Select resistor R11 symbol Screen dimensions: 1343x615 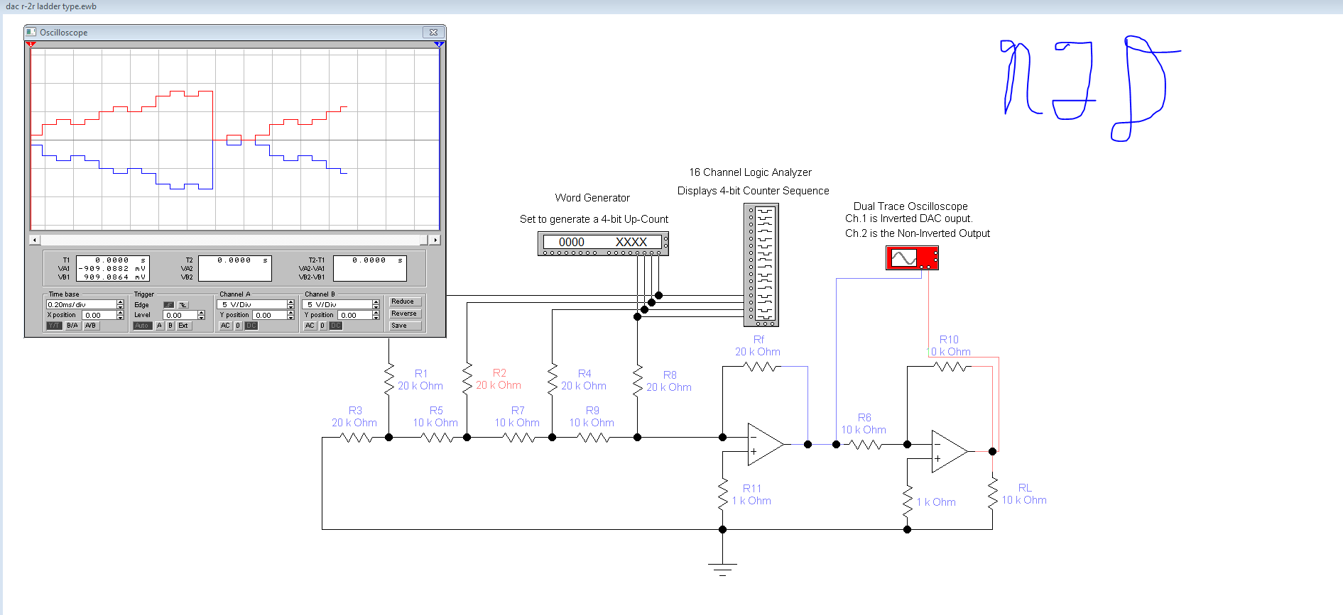point(723,494)
